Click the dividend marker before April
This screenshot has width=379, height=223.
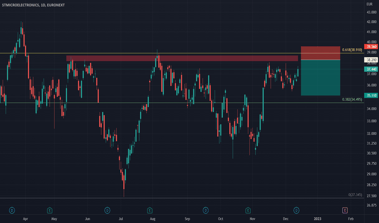[x=12, y=210]
